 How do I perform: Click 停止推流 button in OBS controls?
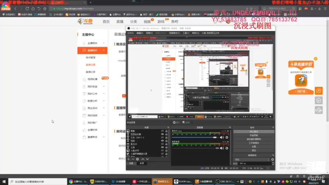coord(254,132)
